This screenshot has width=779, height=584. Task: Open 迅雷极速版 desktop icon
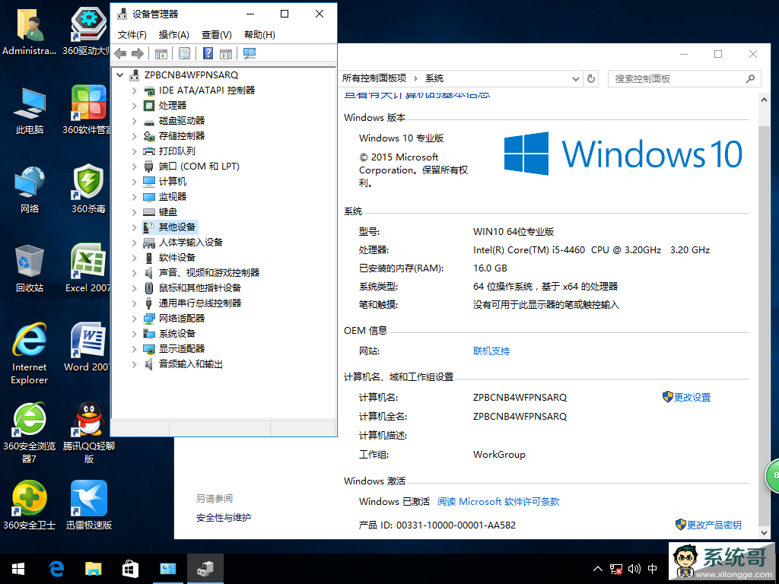[88, 506]
